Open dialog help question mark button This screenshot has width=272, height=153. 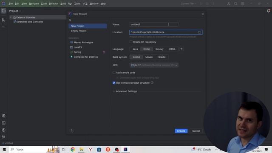(71, 130)
